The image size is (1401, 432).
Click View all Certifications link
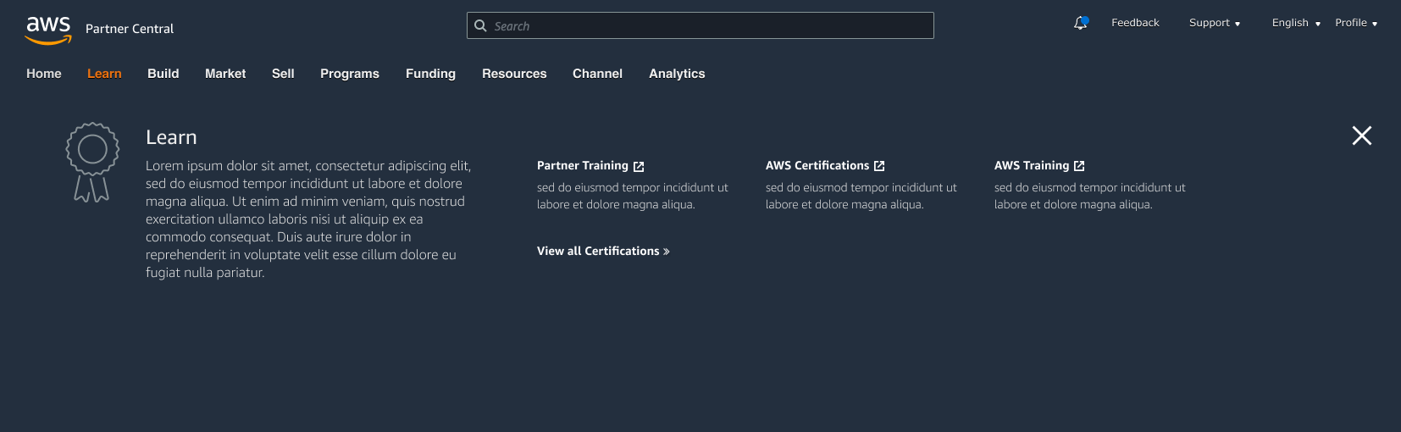click(598, 252)
